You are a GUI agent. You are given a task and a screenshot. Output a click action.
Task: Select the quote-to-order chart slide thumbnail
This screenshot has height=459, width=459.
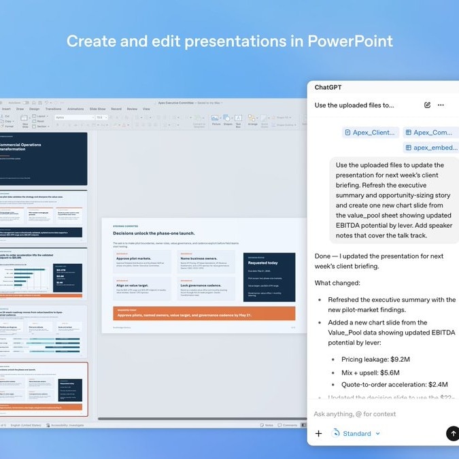click(44, 274)
